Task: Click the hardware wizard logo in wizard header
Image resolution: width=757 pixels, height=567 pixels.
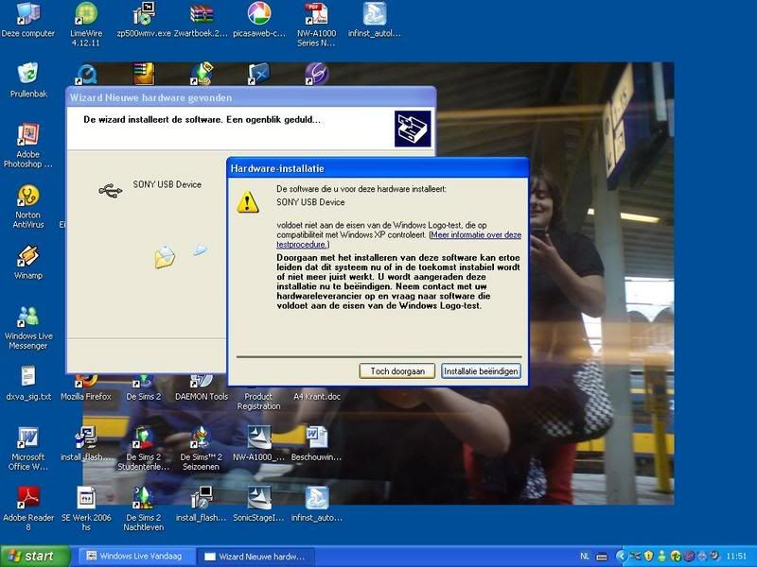Action: (413, 129)
